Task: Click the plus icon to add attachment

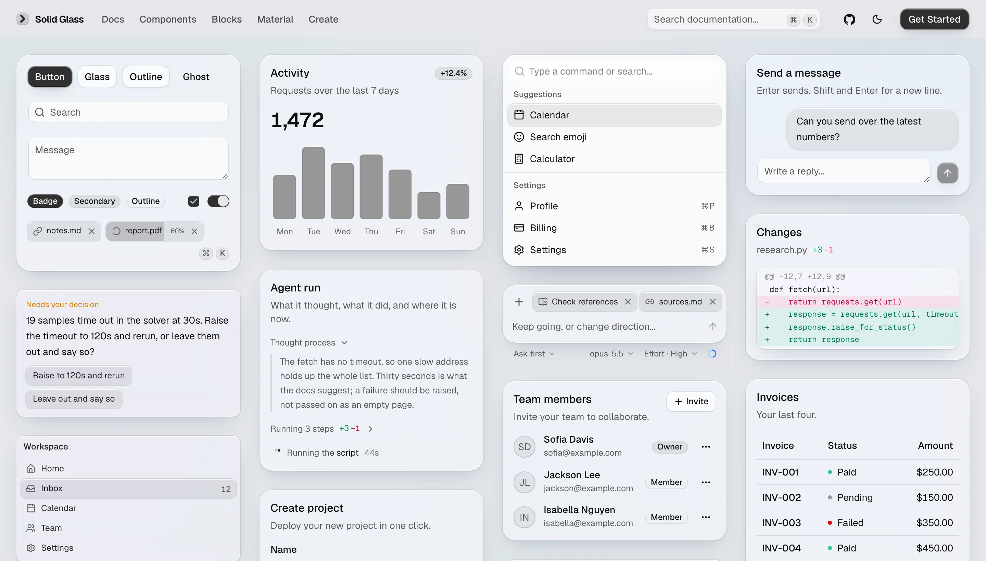Action: pyautogui.click(x=519, y=302)
